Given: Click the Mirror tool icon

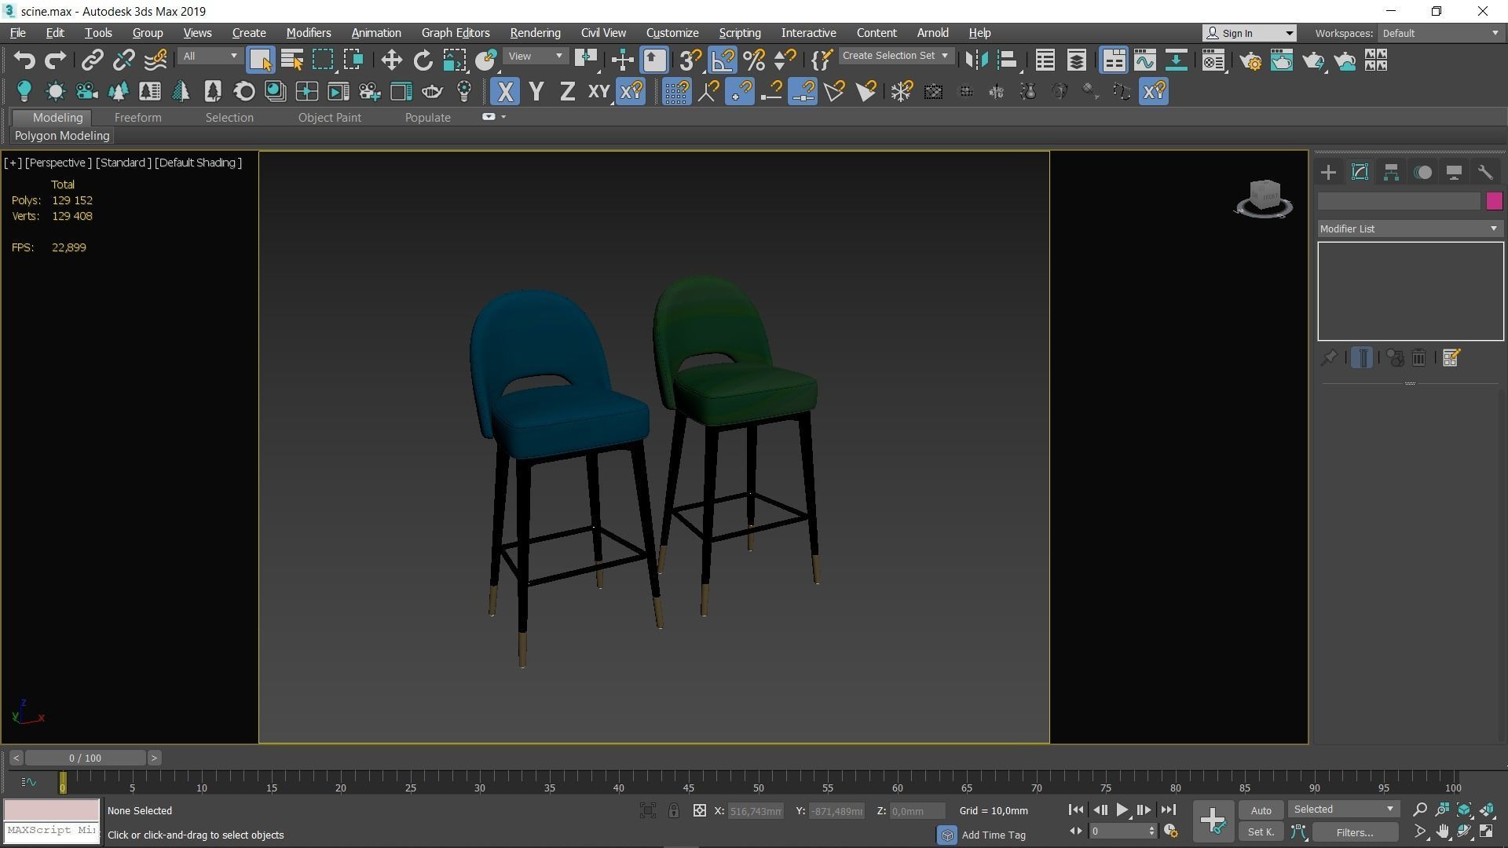Looking at the screenshot, I should [976, 60].
